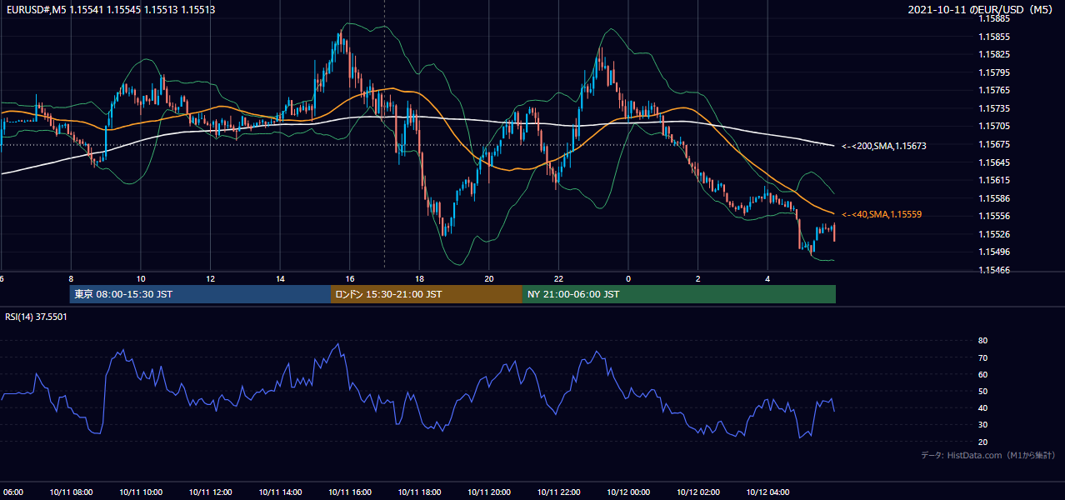This screenshot has height=500, width=1065.
Task: Click price axis value 1.15855
Action: pyautogui.click(x=995, y=37)
